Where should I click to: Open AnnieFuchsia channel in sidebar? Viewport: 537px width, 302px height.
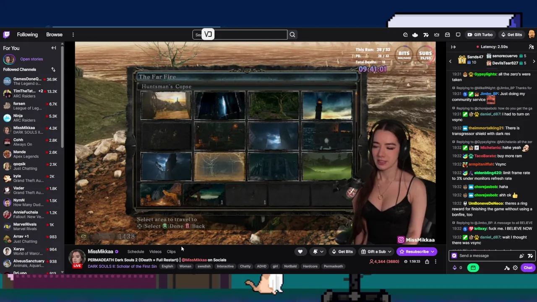31,214
